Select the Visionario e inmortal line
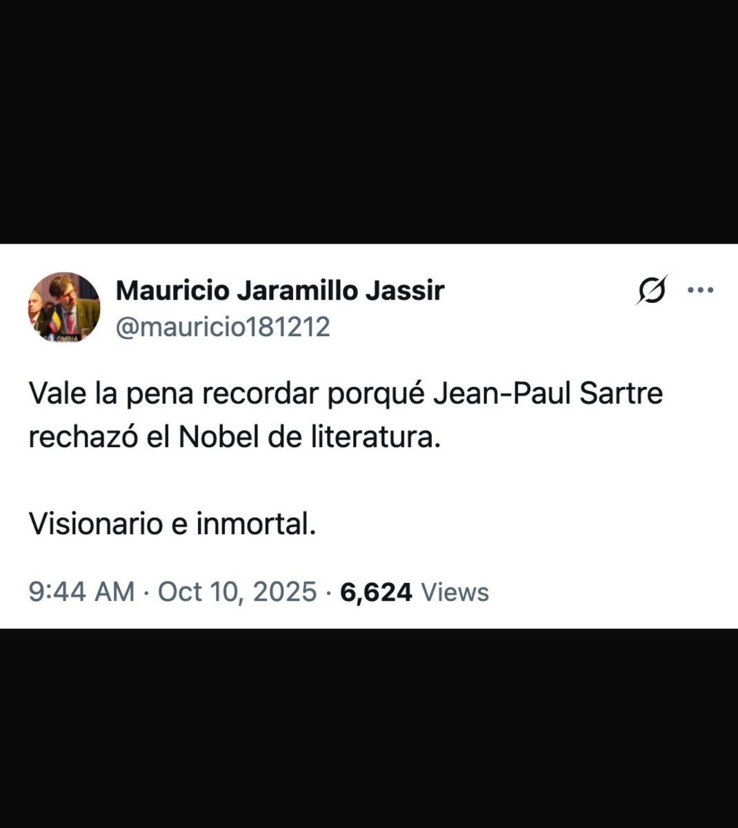The width and height of the screenshot is (738, 828). tap(172, 525)
